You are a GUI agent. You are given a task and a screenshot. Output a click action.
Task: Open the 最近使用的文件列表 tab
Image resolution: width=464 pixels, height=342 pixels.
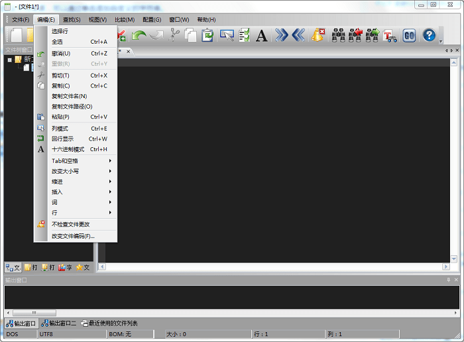109,323
